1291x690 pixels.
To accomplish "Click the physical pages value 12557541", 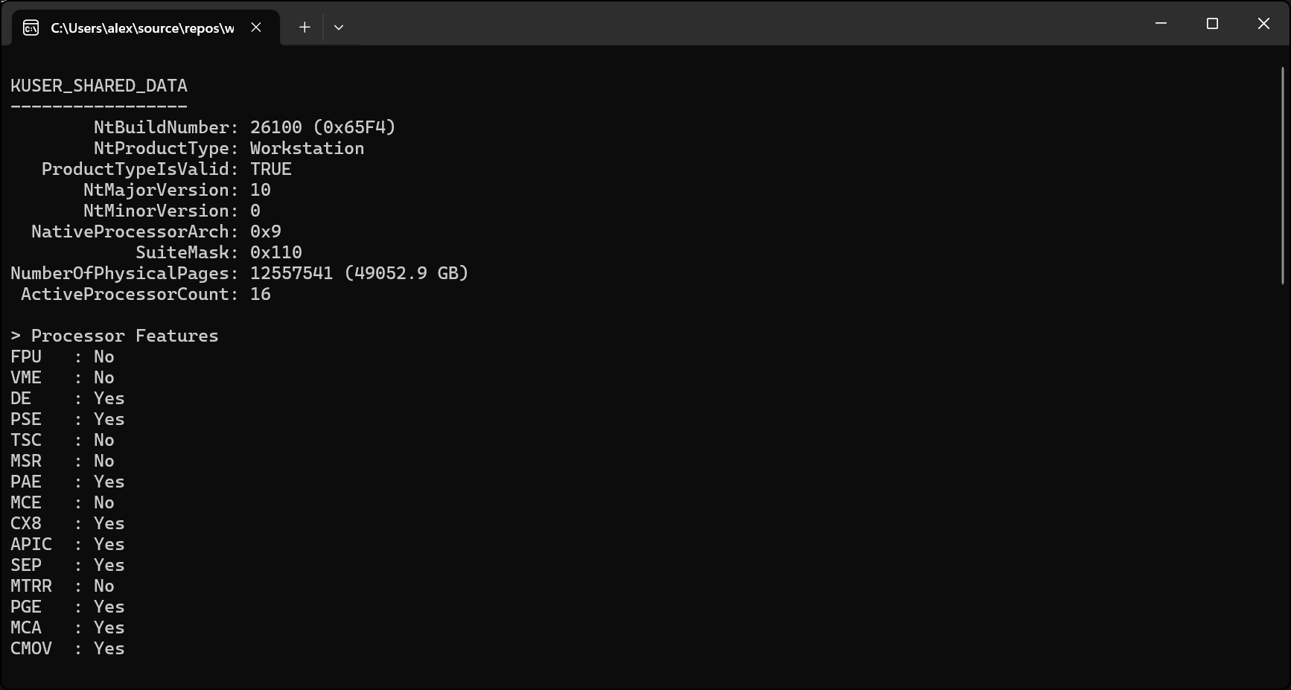I will (x=291, y=273).
